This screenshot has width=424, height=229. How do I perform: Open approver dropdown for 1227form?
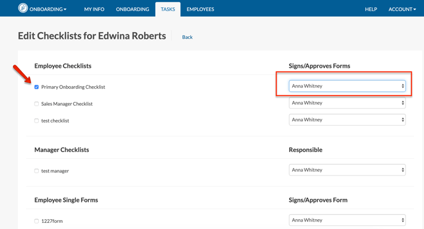click(347, 220)
